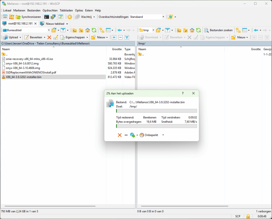Select onyx-X86_64-3.6.8012.img file
This screenshot has width=272, height=219.
click(x=22, y=63)
